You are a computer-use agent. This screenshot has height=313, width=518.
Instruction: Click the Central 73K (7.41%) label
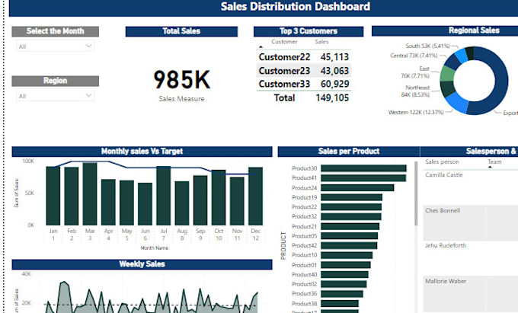click(414, 56)
